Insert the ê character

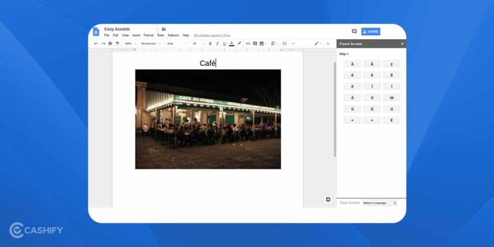tap(391, 75)
